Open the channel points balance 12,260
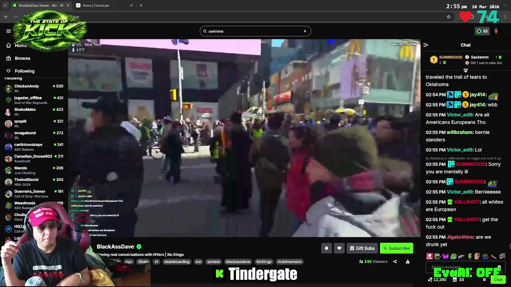Image resolution: width=511 pixels, height=287 pixels. [x=438, y=280]
